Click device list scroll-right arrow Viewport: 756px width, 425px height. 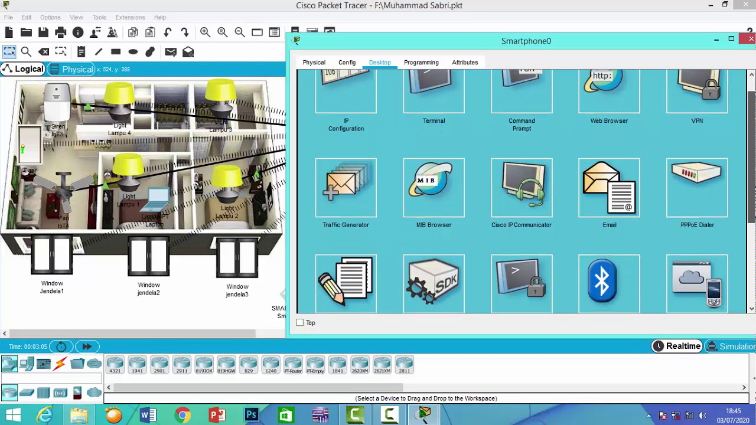[x=744, y=387]
